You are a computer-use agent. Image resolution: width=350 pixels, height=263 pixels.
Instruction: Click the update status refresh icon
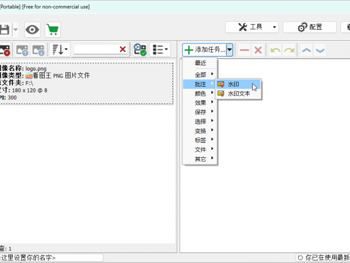coord(300,257)
